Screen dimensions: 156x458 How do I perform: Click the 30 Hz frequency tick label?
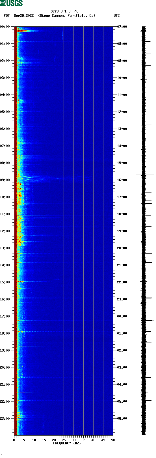coord(73,440)
